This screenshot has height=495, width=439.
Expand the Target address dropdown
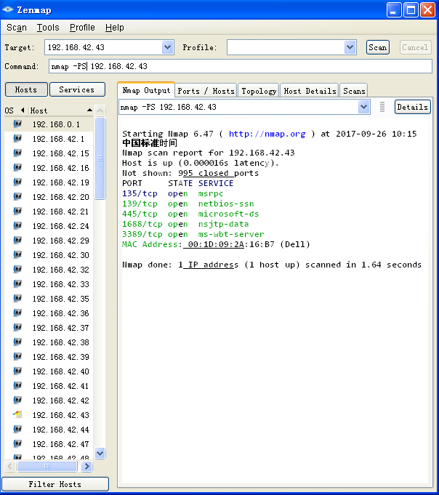pos(168,47)
